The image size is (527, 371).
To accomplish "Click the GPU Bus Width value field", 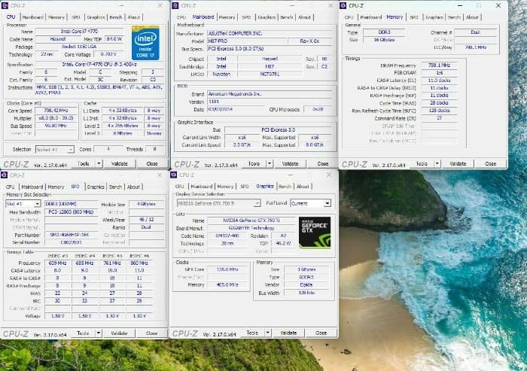I will [306, 293].
